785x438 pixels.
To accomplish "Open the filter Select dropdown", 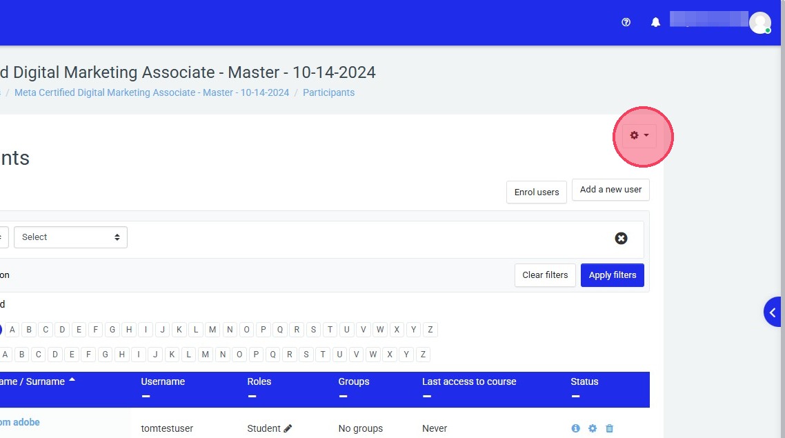I will (x=70, y=237).
